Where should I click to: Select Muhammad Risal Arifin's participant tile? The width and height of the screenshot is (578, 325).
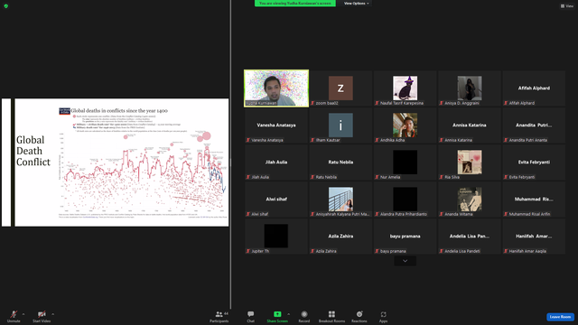(534, 200)
